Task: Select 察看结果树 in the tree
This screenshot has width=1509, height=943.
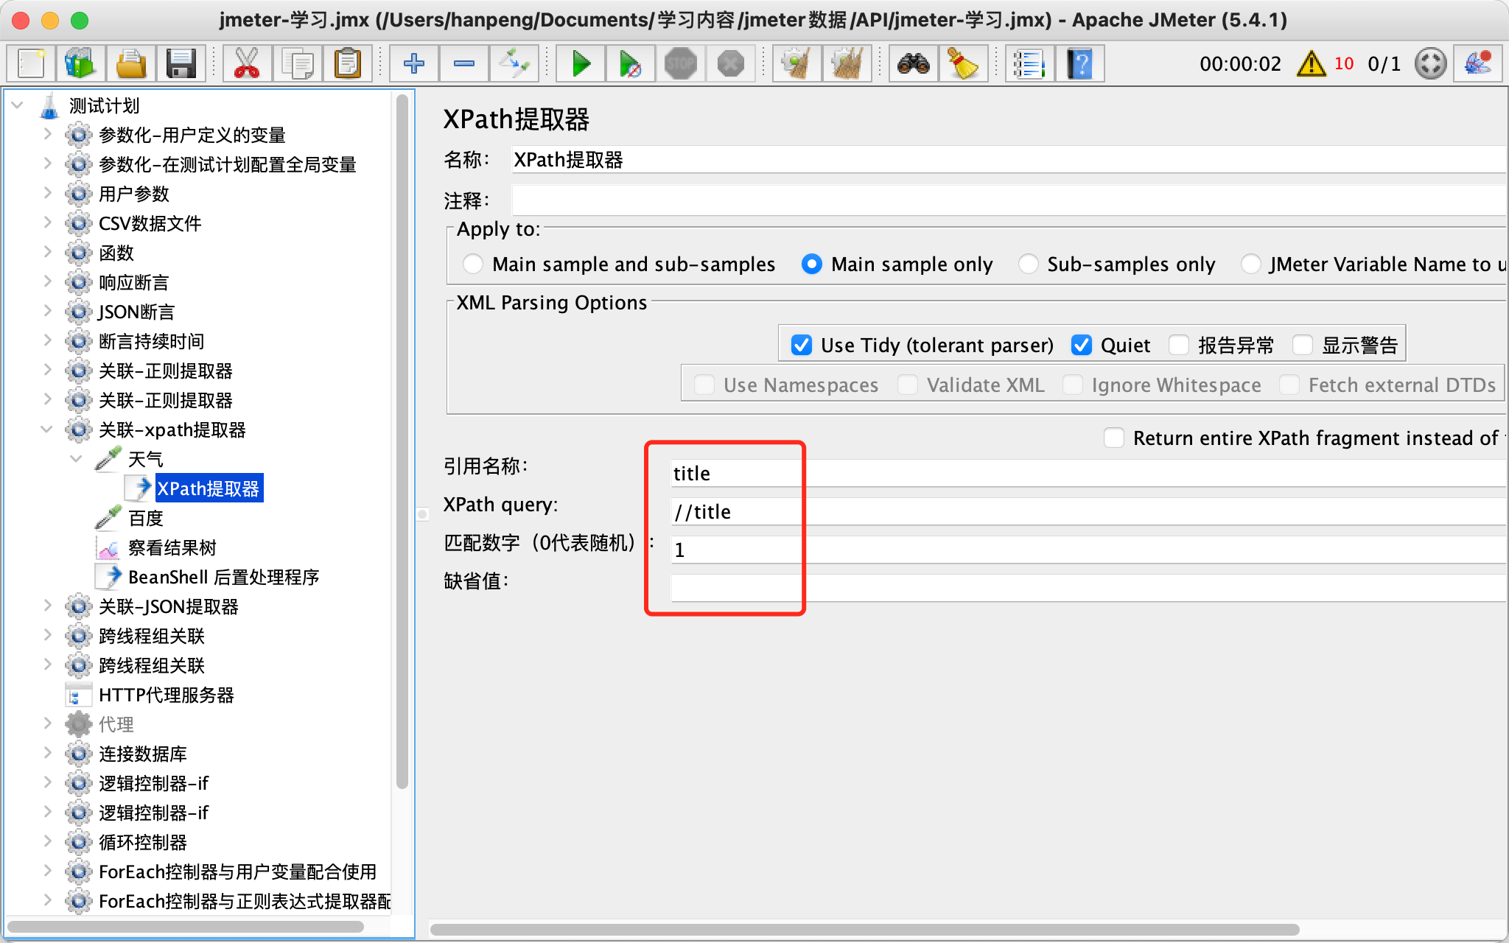Action: (x=172, y=547)
